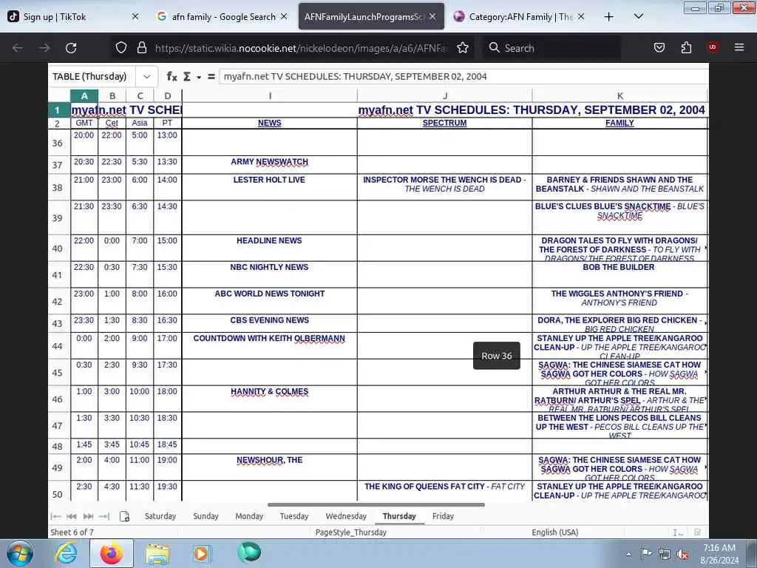
Task: Click the browser address bar URL
Action: pos(302,48)
